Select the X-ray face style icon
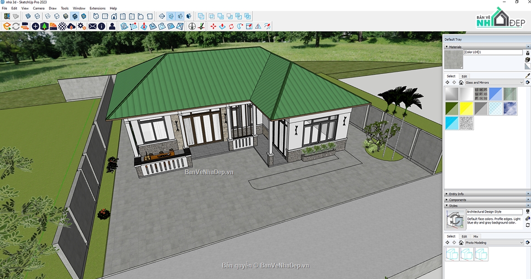Image resolution: width=531 pixels, height=279 pixels. click(x=27, y=16)
